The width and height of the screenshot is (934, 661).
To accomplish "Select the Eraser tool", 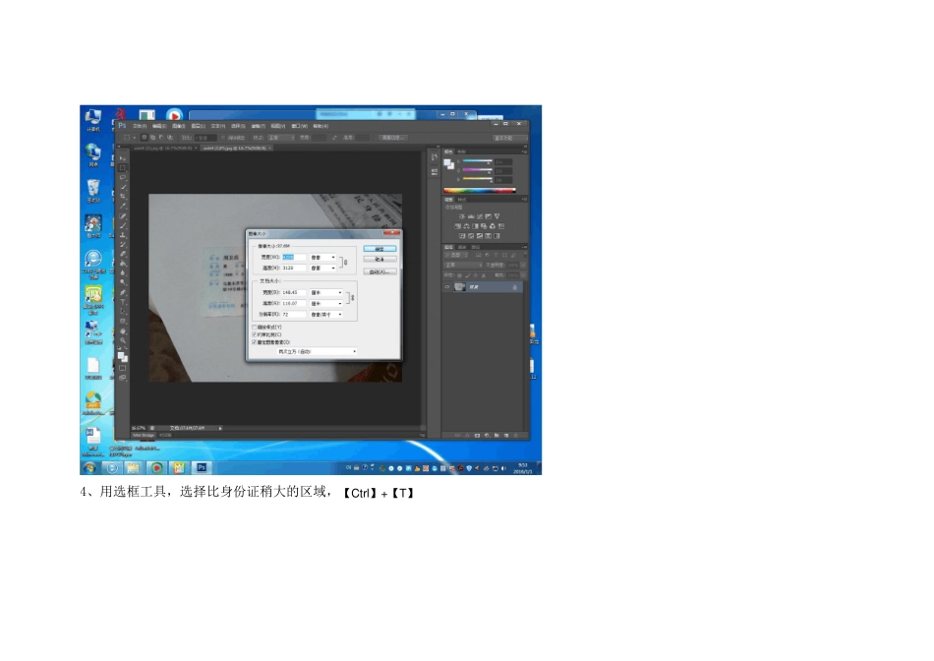I will [x=123, y=254].
